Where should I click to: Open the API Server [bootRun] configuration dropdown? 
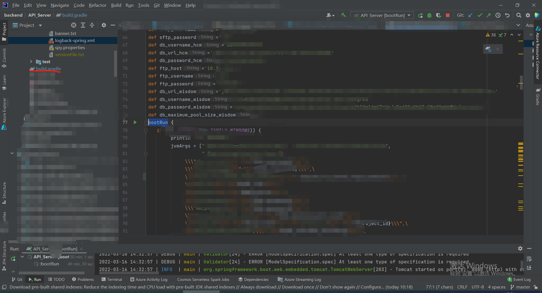[x=382, y=15]
